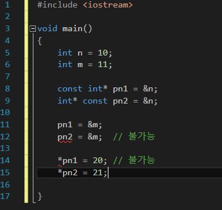
Task: Click the value 11 on line 6
Action: click(103, 64)
